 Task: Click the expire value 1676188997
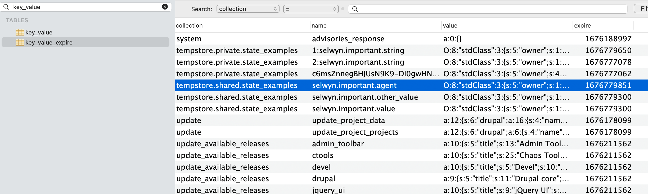click(x=608, y=39)
